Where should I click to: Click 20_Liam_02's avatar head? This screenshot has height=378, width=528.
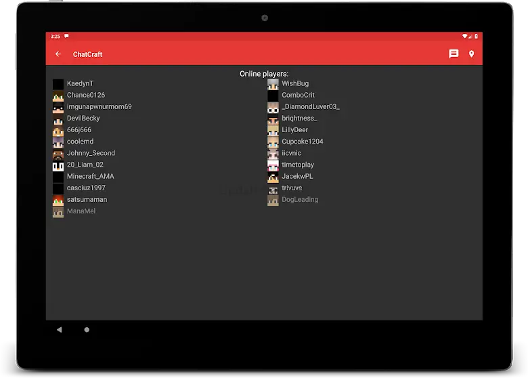click(58, 166)
